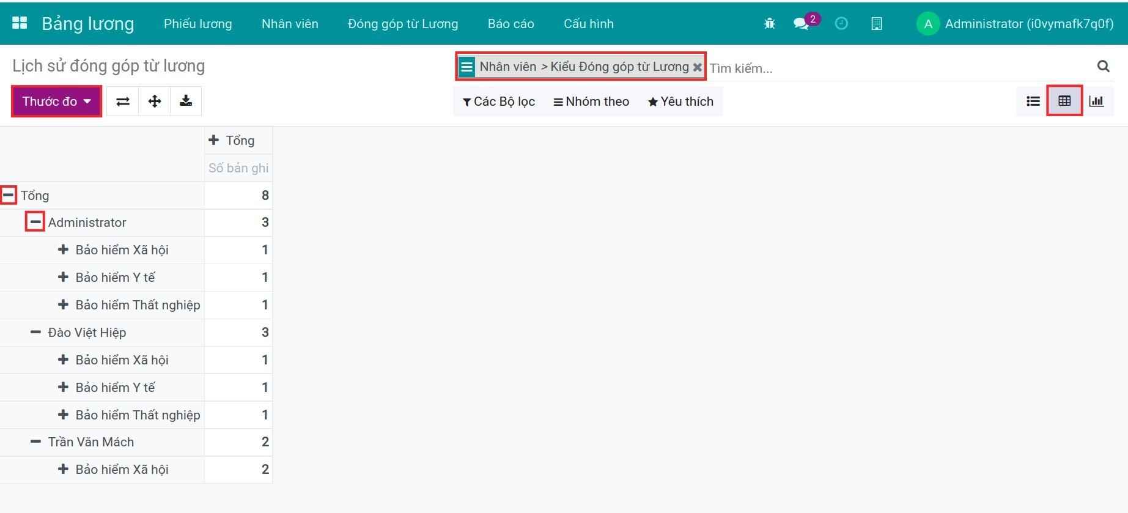Screen dimensions: 1128x513
Task: Open the activities clock icon
Action: 841,24
